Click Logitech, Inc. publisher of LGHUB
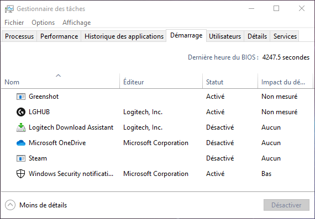315x219 pixels. pos(143,112)
